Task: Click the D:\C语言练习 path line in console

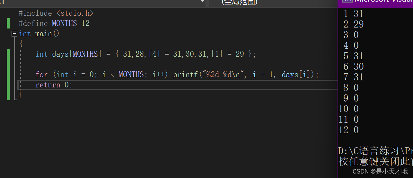Action: click(376, 151)
